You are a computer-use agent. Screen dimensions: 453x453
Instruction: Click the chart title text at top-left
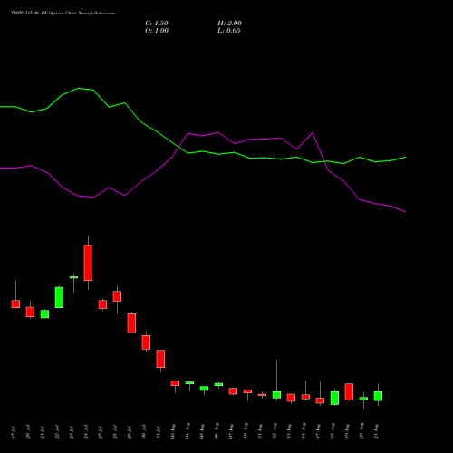(x=63, y=13)
